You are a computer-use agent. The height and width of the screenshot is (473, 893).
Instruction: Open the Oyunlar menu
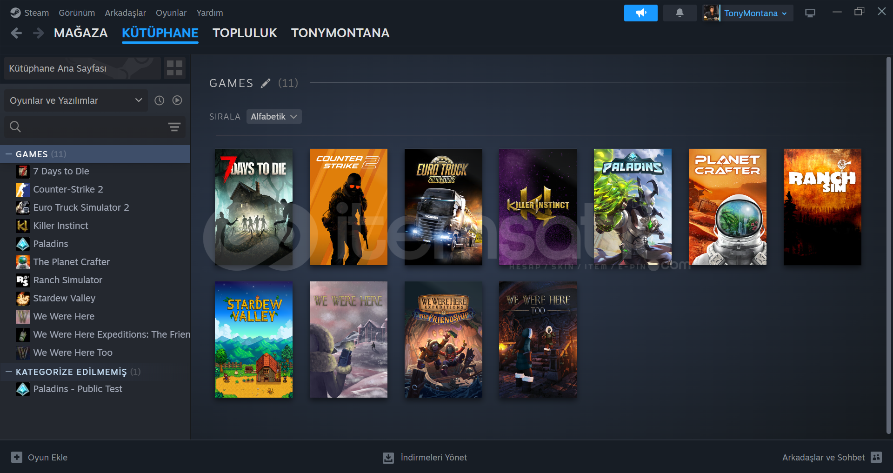(171, 13)
